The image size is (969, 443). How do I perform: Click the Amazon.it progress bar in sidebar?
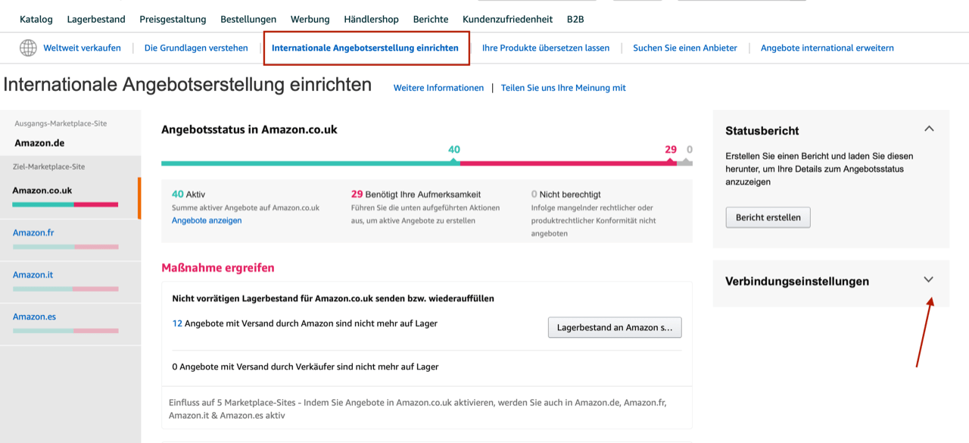coord(65,289)
